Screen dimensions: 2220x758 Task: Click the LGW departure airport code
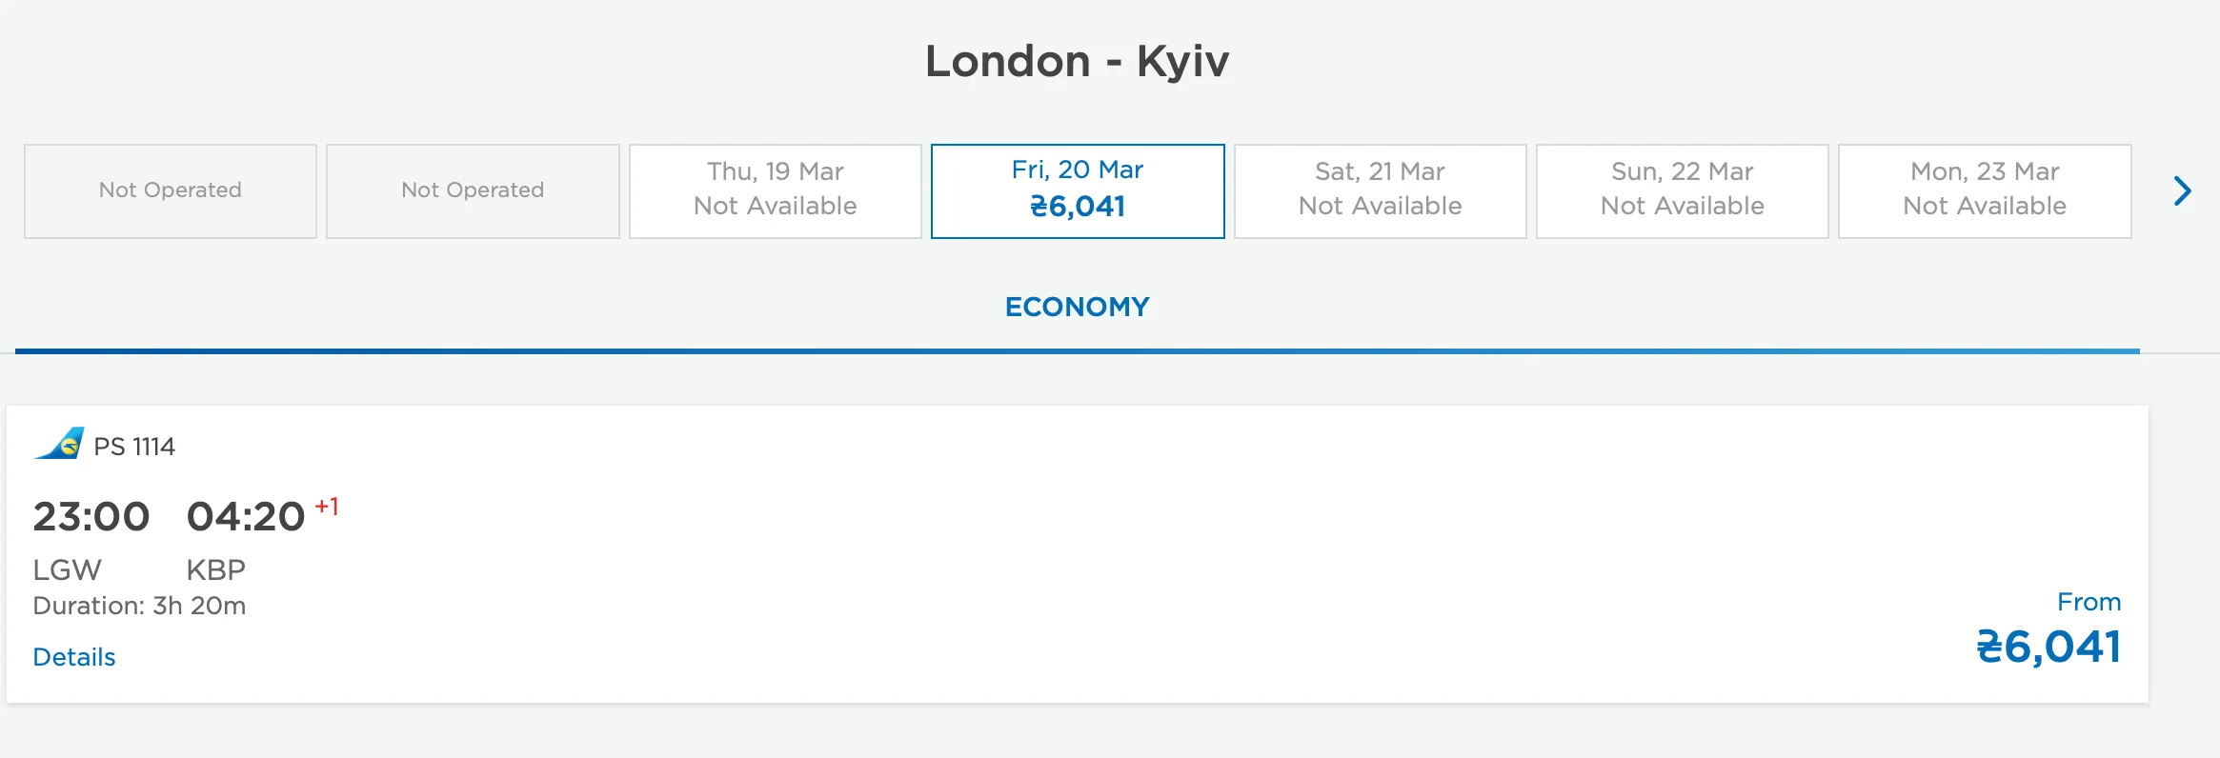click(67, 569)
